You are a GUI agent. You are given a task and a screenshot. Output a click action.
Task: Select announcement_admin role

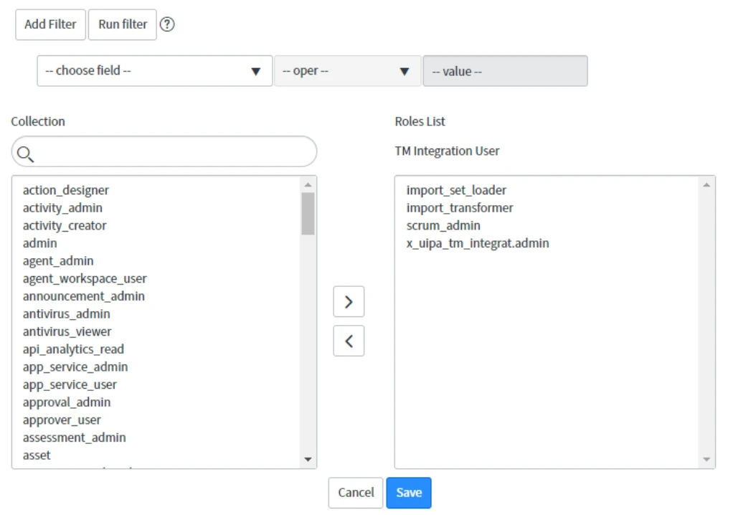click(x=84, y=296)
